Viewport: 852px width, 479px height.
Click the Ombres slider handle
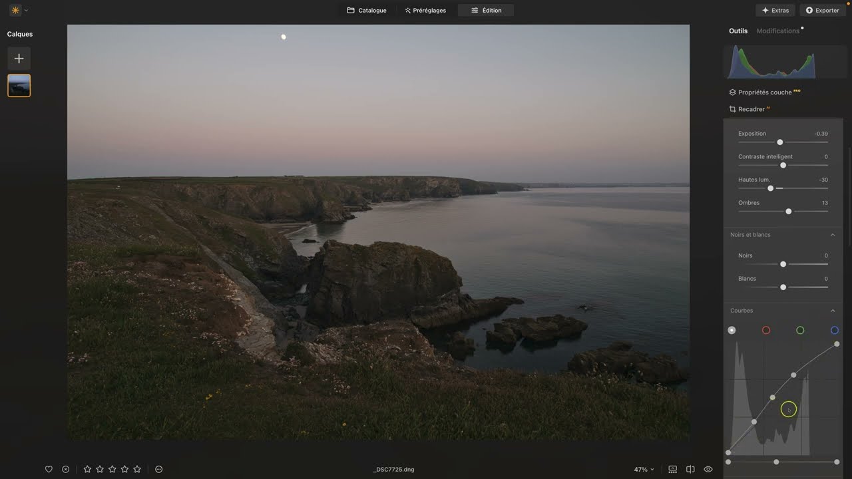coord(789,212)
